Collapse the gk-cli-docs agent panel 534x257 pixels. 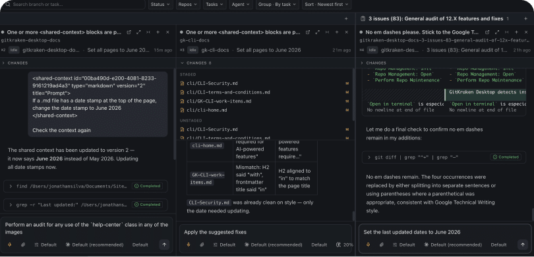tap(327, 32)
